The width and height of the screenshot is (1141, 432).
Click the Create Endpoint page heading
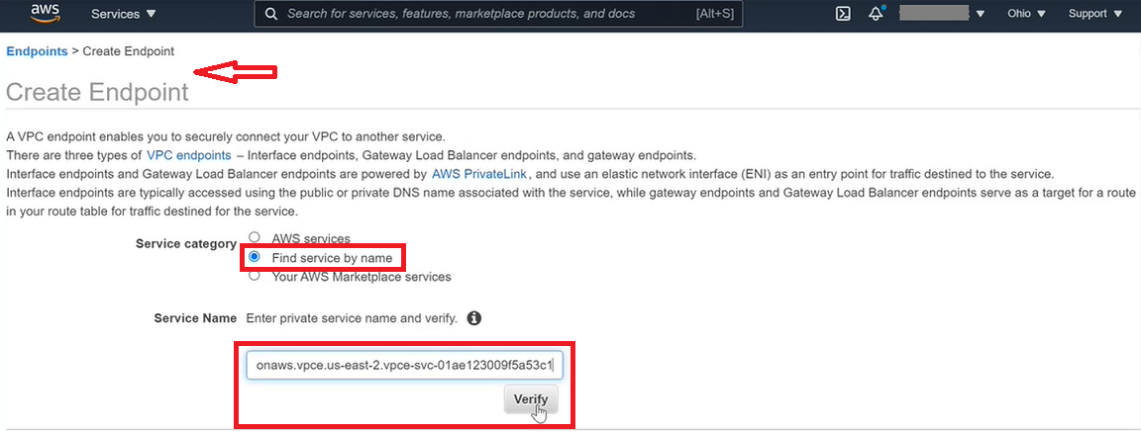tap(97, 93)
